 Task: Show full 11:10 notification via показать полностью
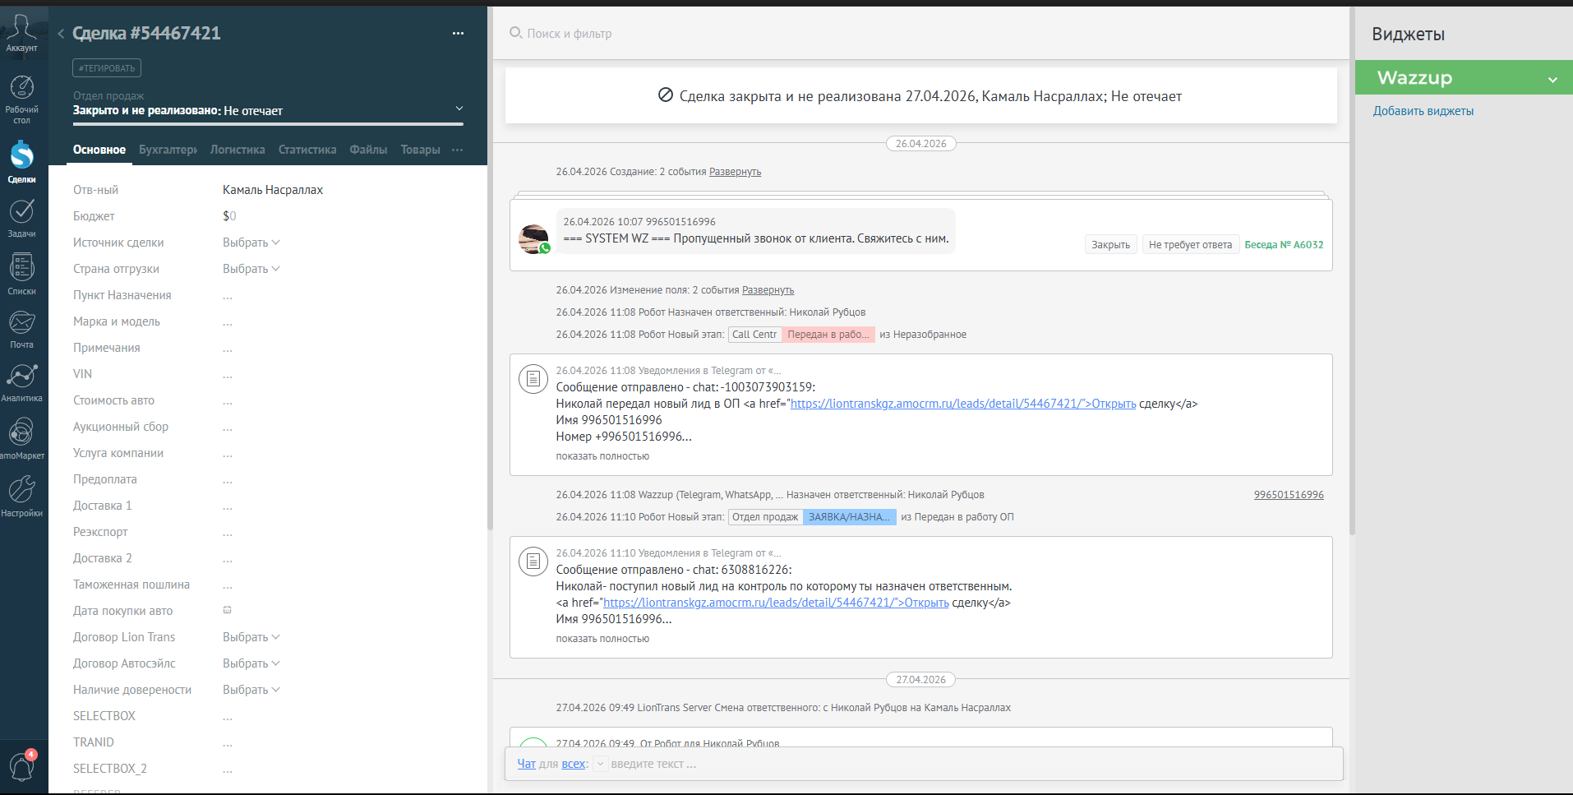[x=602, y=639]
